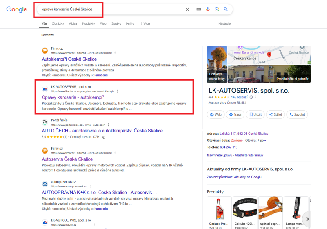
Task: Open 'Podívejte se na fotky' thumbnail
Action: pyautogui.click(x=217, y=64)
